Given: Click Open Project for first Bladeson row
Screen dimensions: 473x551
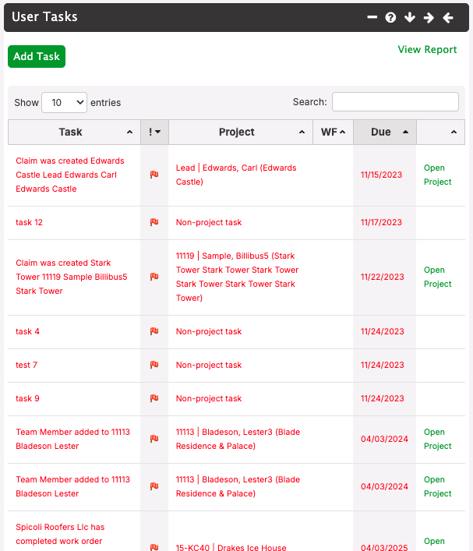Looking at the screenshot, I should pos(437,439).
